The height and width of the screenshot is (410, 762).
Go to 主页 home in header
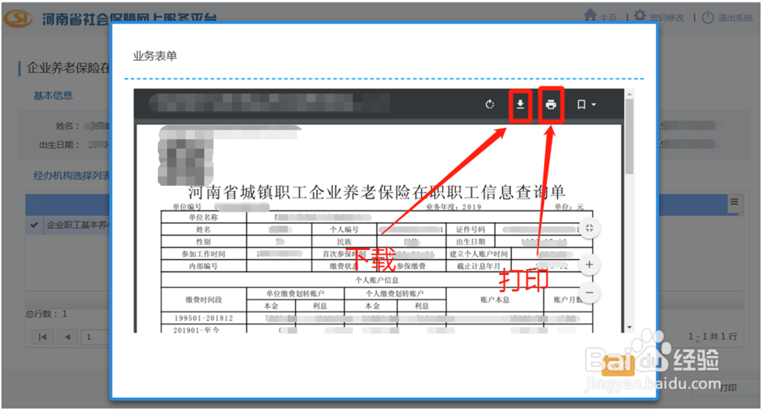608,18
